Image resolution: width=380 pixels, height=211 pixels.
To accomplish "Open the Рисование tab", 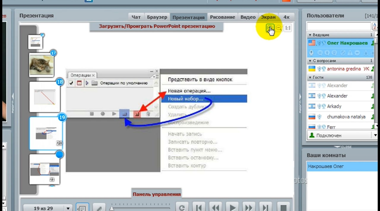I will coord(223,17).
